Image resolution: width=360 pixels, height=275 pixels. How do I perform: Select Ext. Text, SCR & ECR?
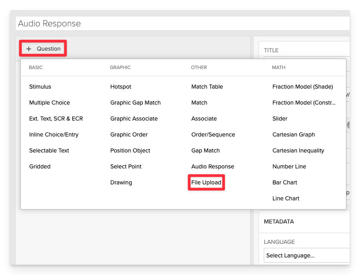pos(56,119)
